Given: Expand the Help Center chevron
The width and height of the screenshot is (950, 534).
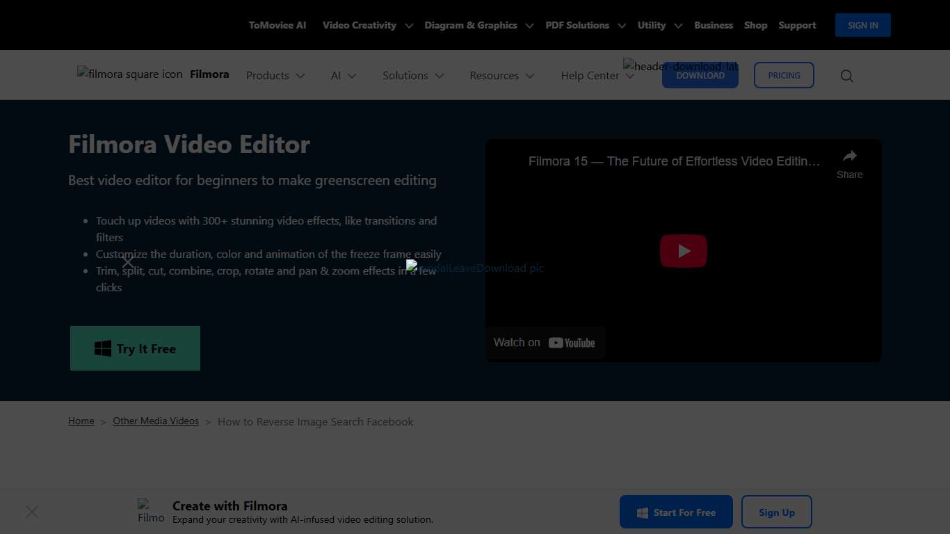Looking at the screenshot, I should click(x=629, y=75).
